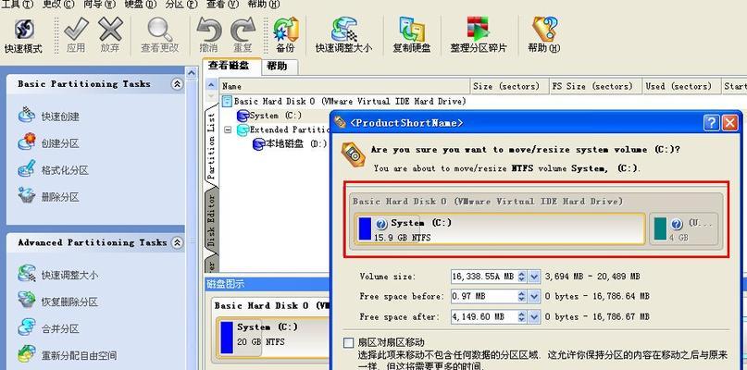Click the Free space before spinner arrows
Screen dimensions: 747x370
pos(522,296)
